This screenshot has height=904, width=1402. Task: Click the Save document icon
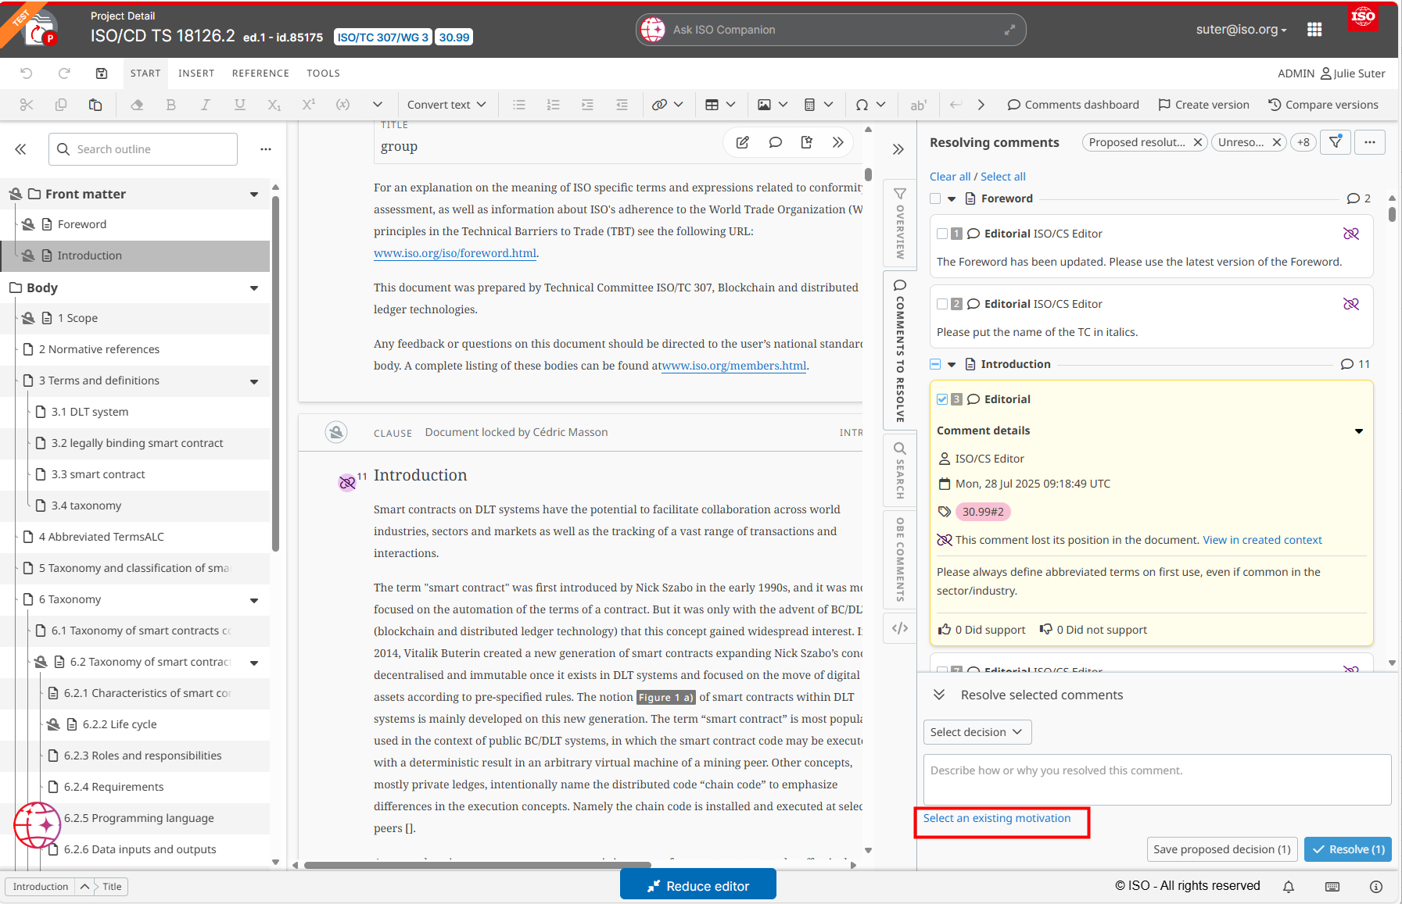pyautogui.click(x=102, y=73)
